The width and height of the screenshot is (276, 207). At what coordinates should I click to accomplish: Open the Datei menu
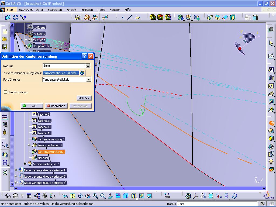pyautogui.click(x=39, y=10)
